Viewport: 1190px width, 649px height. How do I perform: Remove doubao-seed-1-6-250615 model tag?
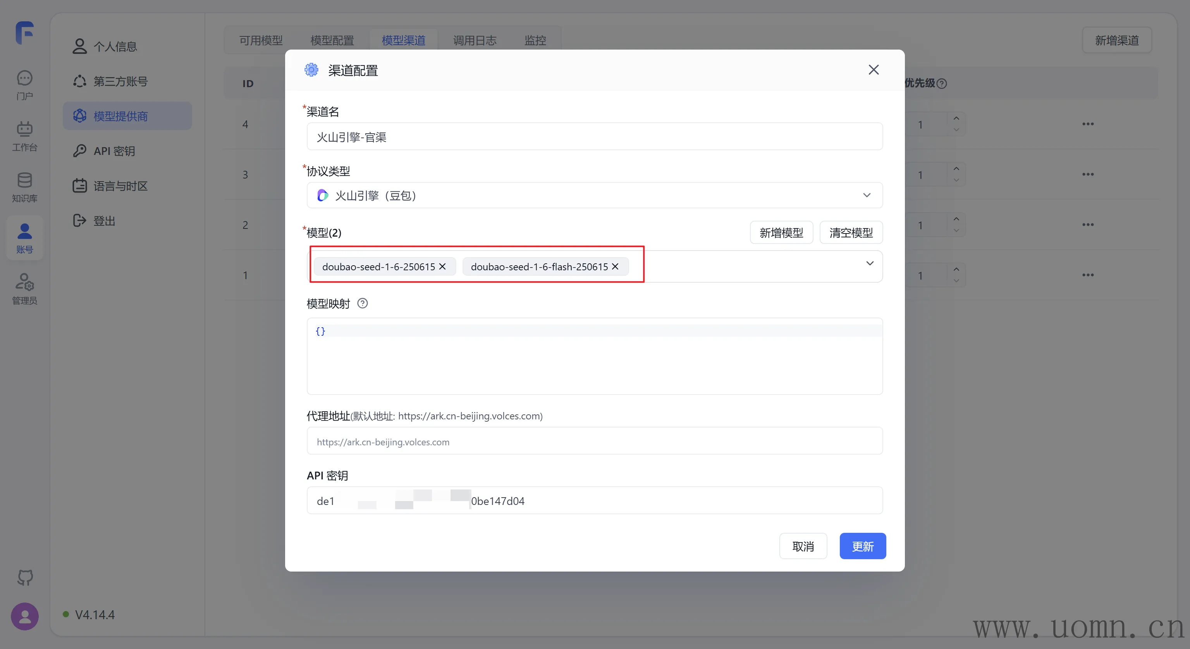tap(442, 266)
